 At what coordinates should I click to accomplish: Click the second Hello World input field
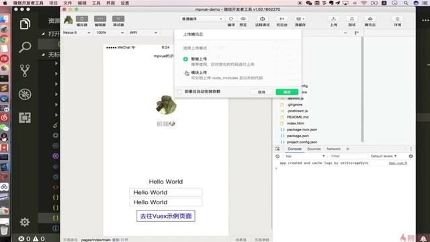pyautogui.click(x=166, y=202)
